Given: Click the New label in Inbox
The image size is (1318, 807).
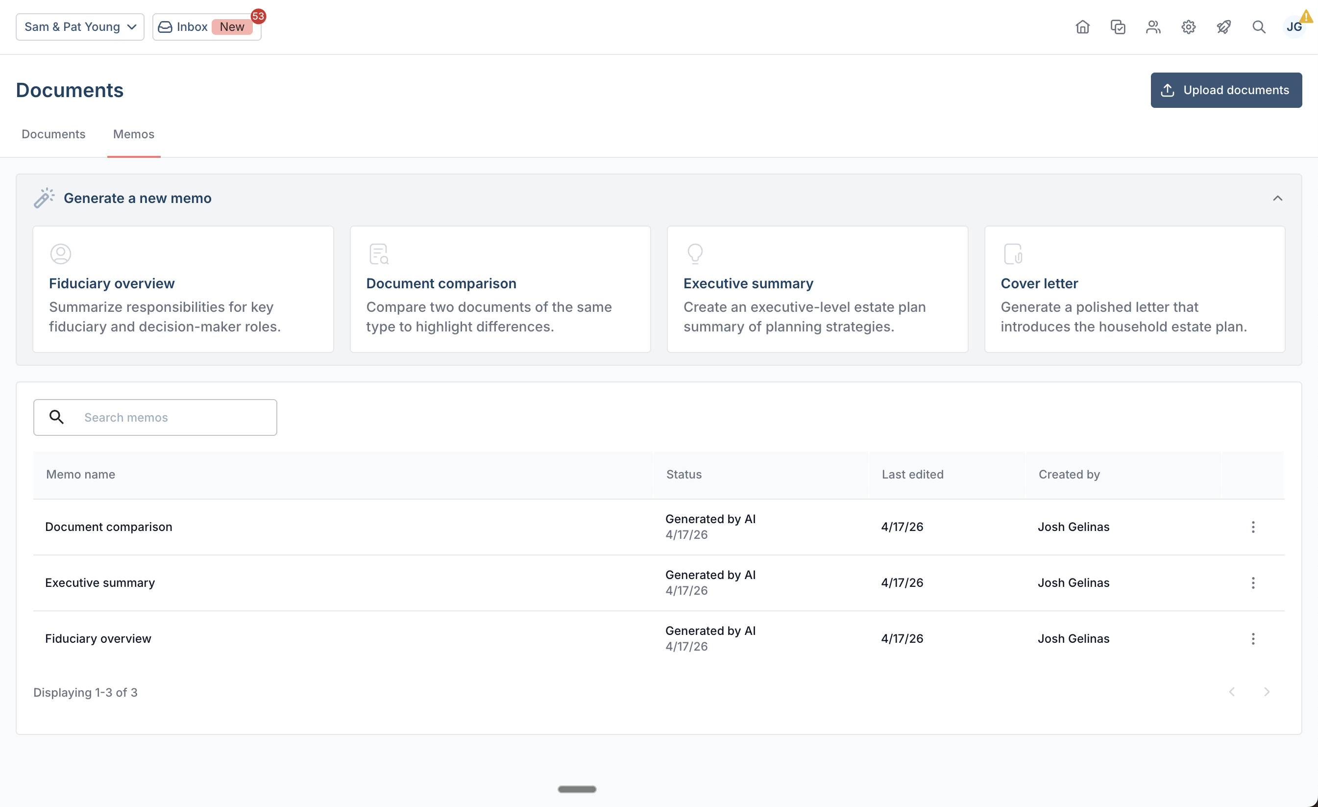Looking at the screenshot, I should click(x=232, y=27).
